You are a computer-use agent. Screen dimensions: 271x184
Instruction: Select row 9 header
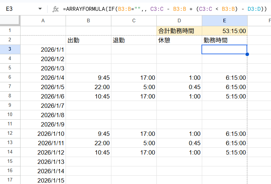[10, 105]
